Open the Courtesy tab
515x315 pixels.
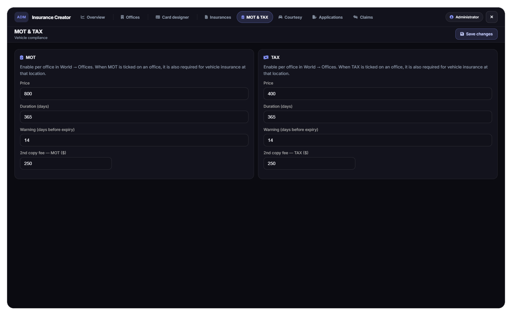click(x=290, y=17)
